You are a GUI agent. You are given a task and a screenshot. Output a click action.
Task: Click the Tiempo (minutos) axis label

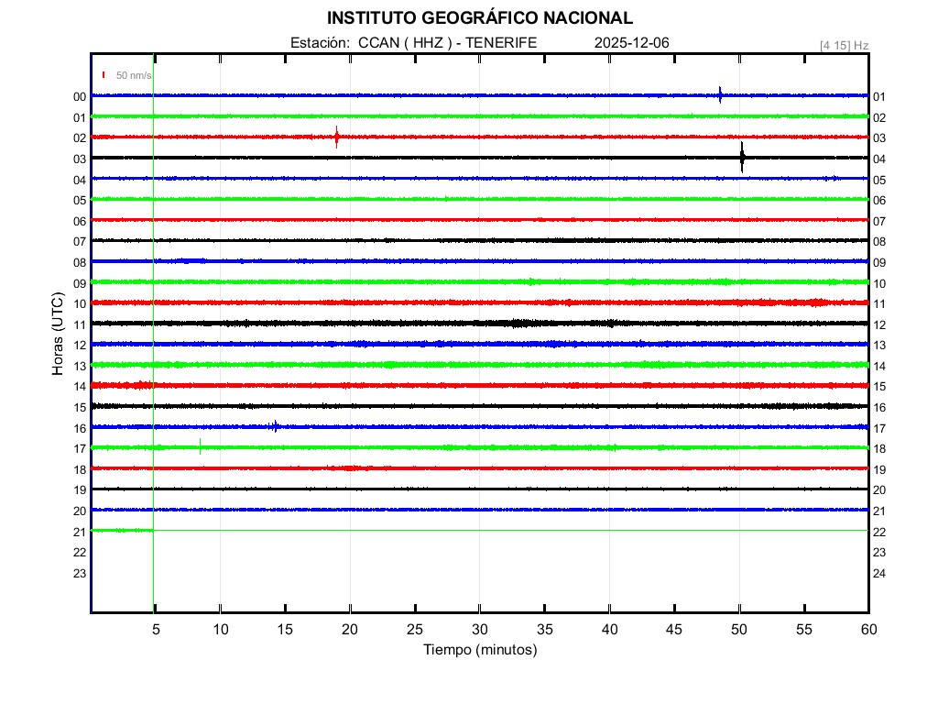[x=480, y=650]
